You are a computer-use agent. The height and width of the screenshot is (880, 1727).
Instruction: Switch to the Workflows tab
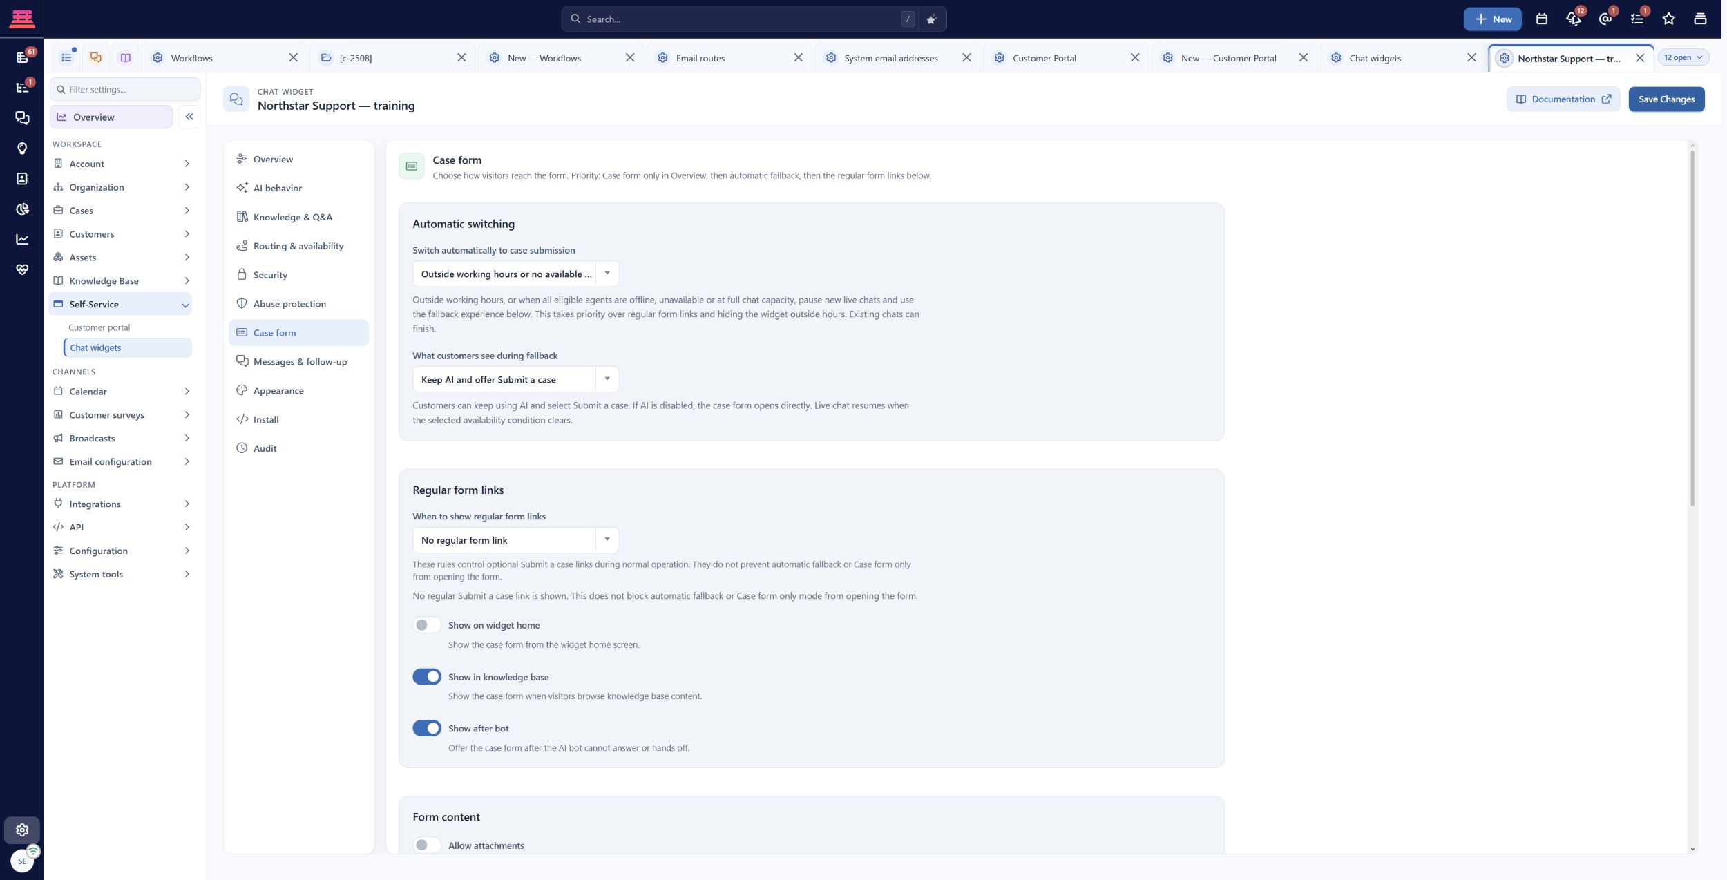pos(225,58)
